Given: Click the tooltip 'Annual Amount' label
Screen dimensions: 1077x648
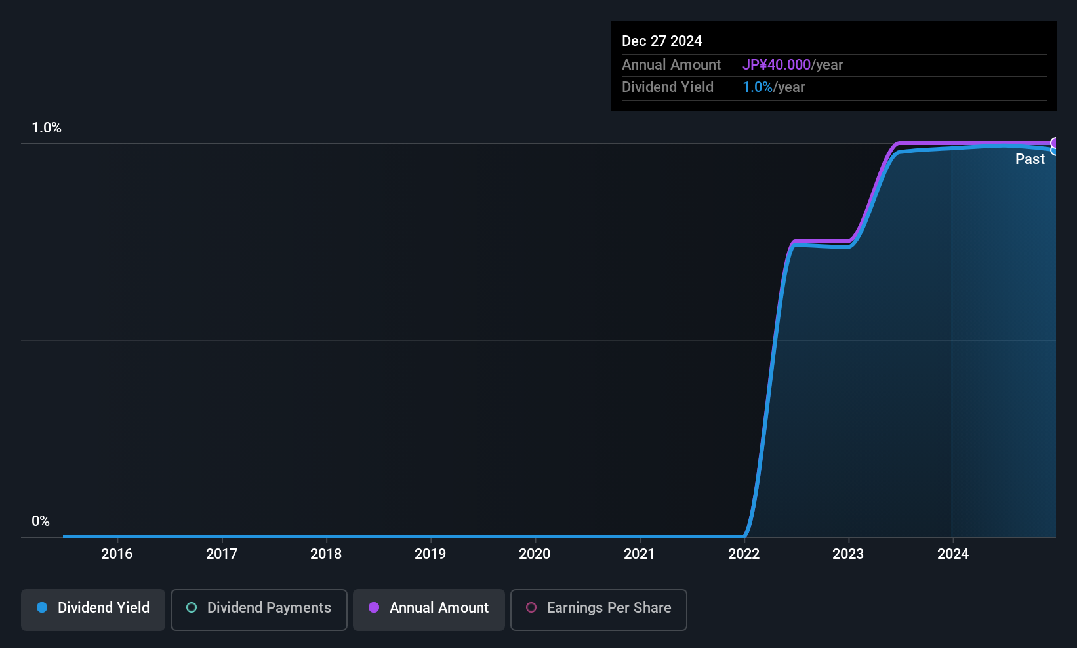Looking at the screenshot, I should pos(672,65).
